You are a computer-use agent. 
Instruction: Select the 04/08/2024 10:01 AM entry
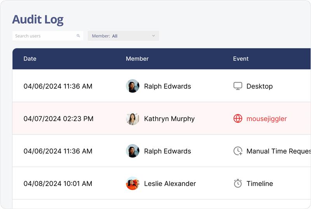pyautogui.click(x=58, y=183)
